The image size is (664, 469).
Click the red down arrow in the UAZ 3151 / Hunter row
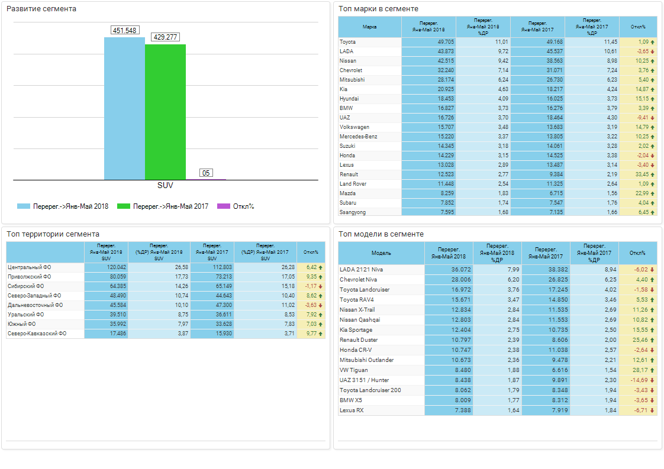pos(652,380)
